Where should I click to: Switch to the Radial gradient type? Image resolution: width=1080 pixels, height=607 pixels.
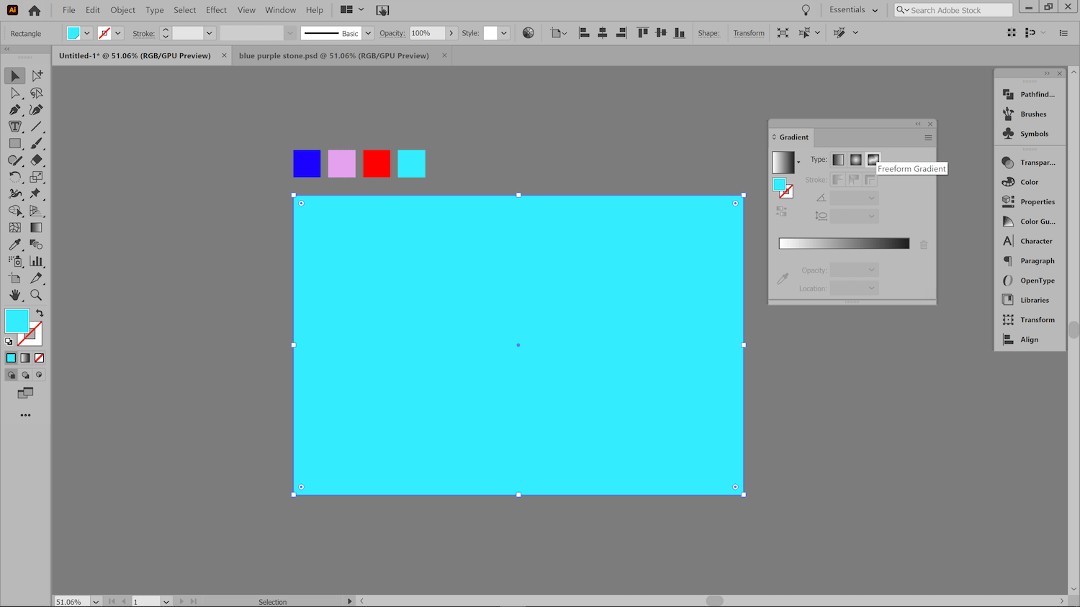(x=855, y=159)
